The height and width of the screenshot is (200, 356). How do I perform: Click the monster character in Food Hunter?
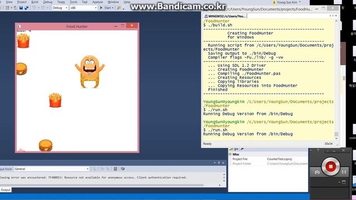click(x=90, y=72)
